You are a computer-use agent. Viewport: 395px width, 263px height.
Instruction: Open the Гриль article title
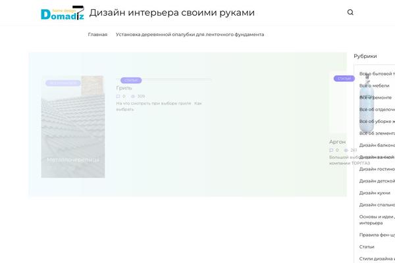(x=124, y=88)
